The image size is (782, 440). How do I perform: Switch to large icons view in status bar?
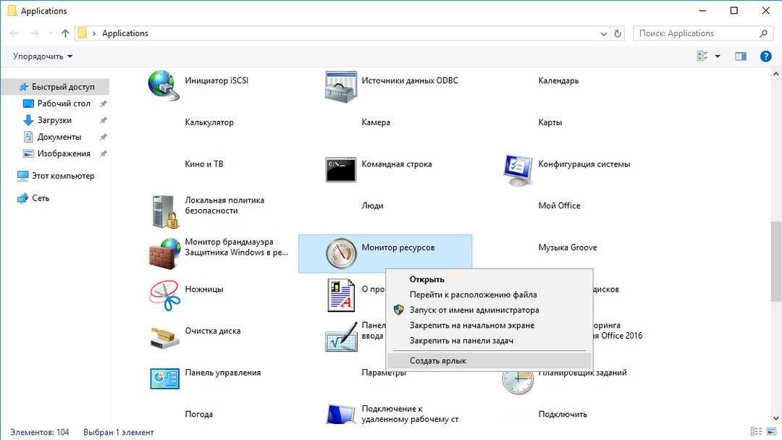[772, 431]
